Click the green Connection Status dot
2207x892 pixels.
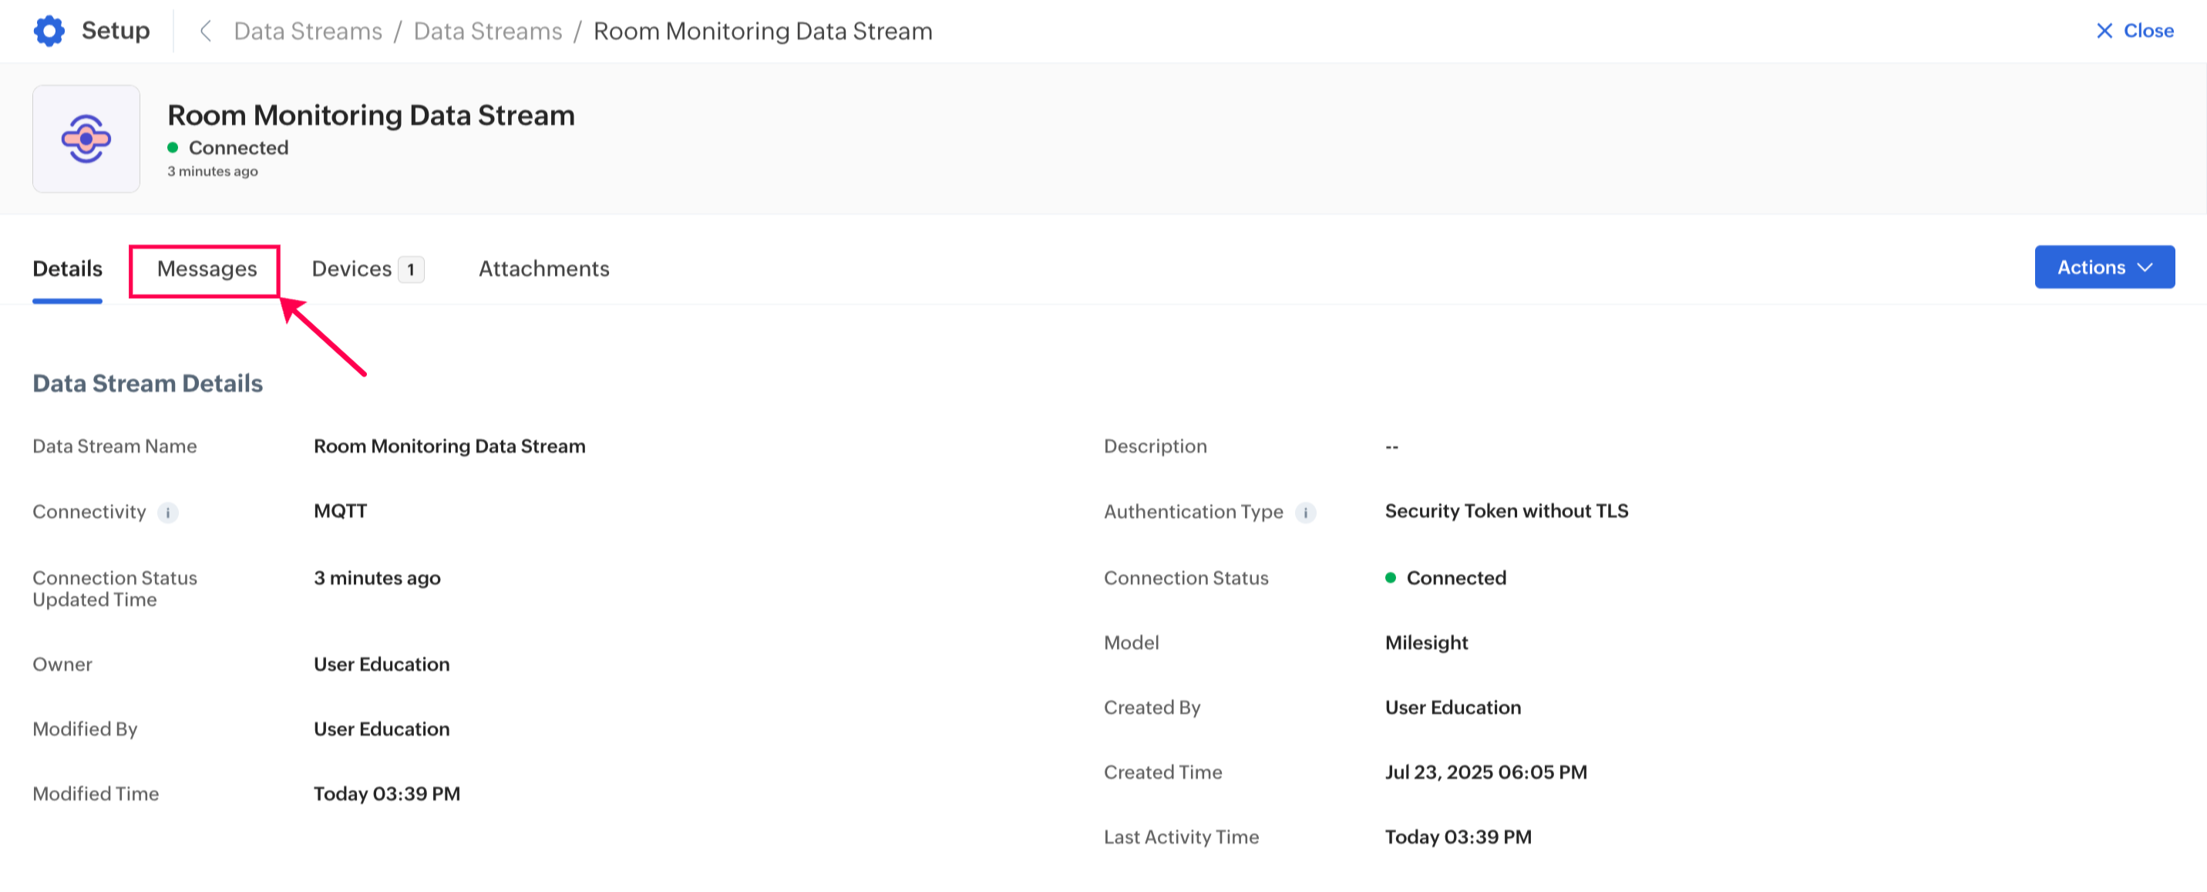point(1390,577)
